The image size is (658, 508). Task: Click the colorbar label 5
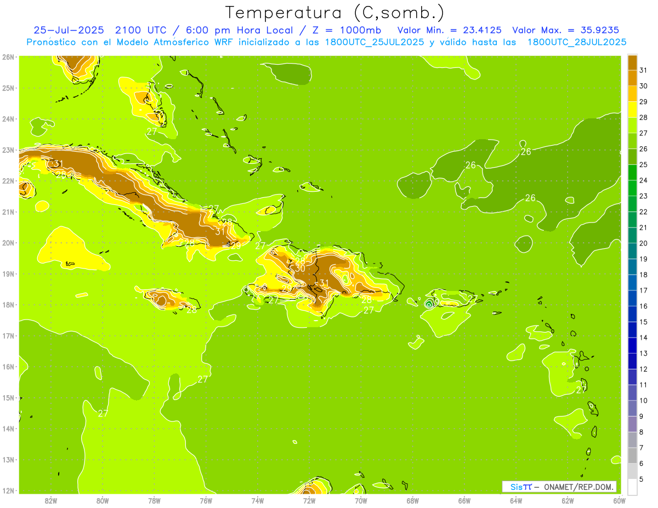point(642,480)
